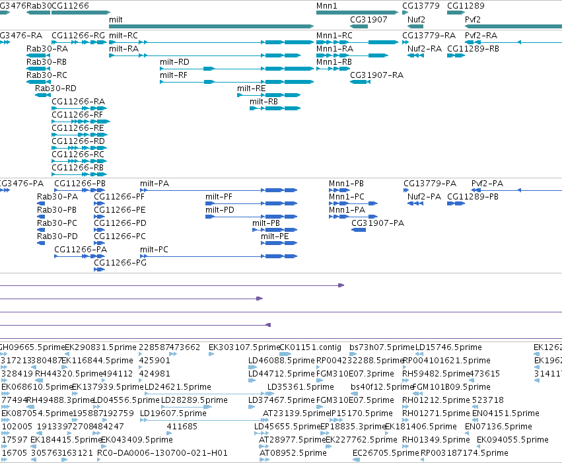This screenshot has height=463, width=562.
Task: Open the EST LD24621.5prime
Action: coord(209,394)
